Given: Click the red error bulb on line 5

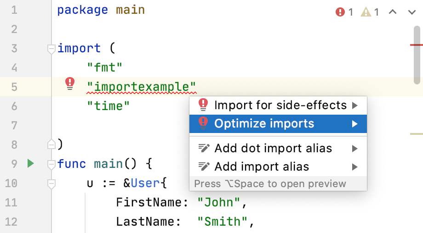Looking at the screenshot, I should pos(70,83).
